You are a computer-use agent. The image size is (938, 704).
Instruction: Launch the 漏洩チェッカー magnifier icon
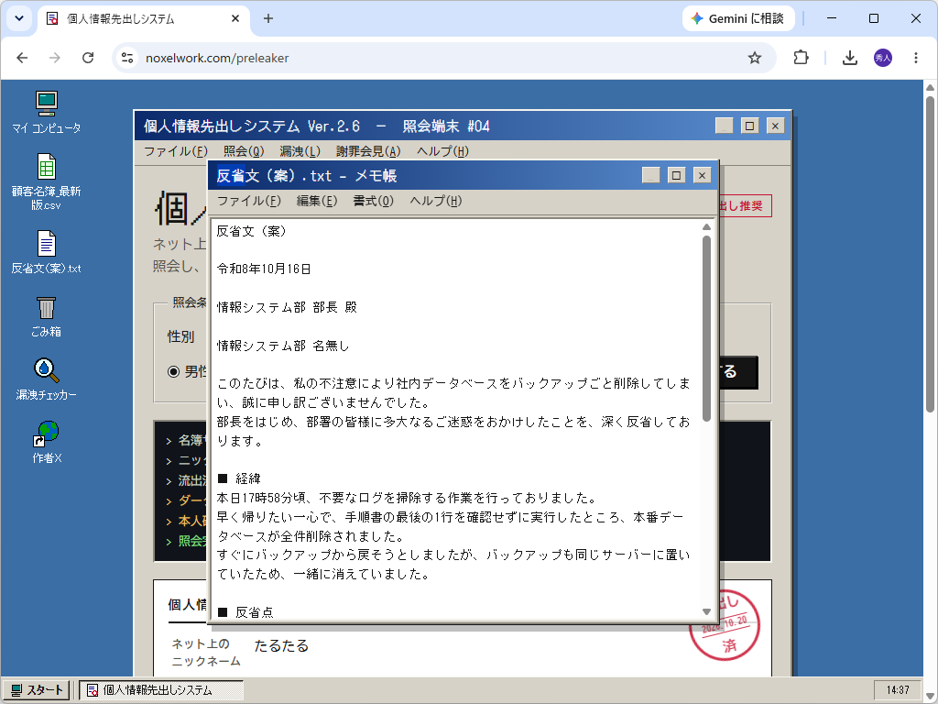pos(46,379)
